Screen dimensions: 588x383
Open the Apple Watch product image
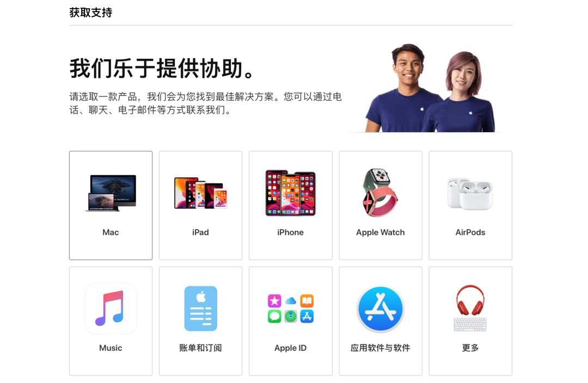click(380, 193)
